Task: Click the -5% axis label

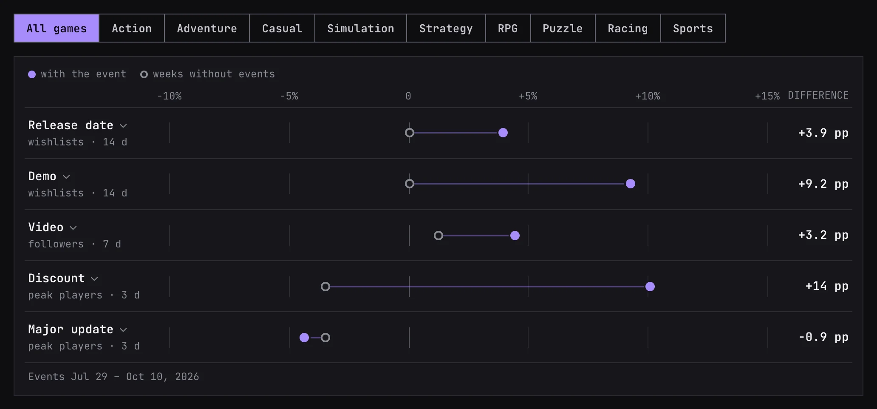Action: pyautogui.click(x=289, y=96)
